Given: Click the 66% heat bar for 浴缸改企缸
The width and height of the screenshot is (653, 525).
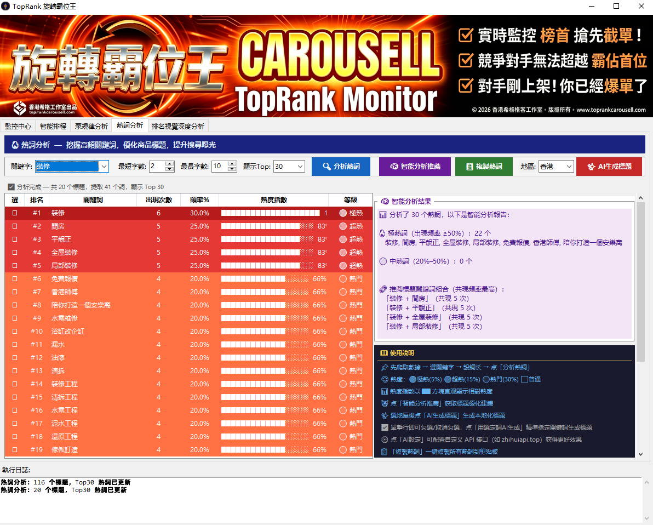Looking at the screenshot, I should 265,331.
